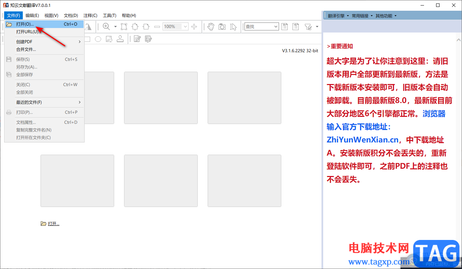Click the form checklist edit icon
Viewport: 462px width, 269px height.
pyautogui.click(x=148, y=39)
